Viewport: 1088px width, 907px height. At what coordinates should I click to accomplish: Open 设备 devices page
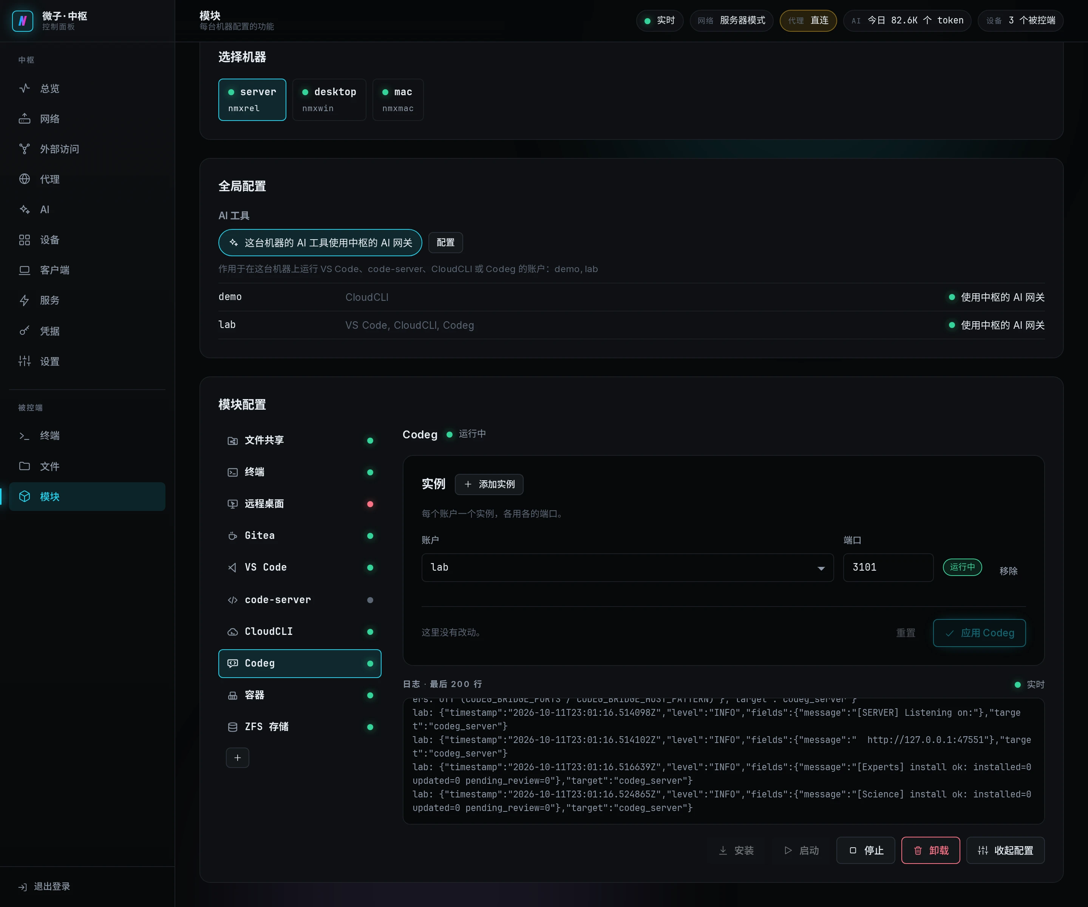point(87,240)
